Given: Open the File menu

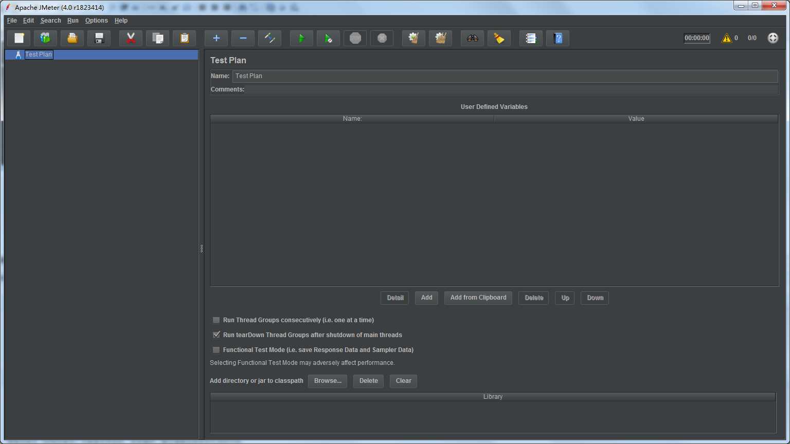Looking at the screenshot, I should coord(12,21).
